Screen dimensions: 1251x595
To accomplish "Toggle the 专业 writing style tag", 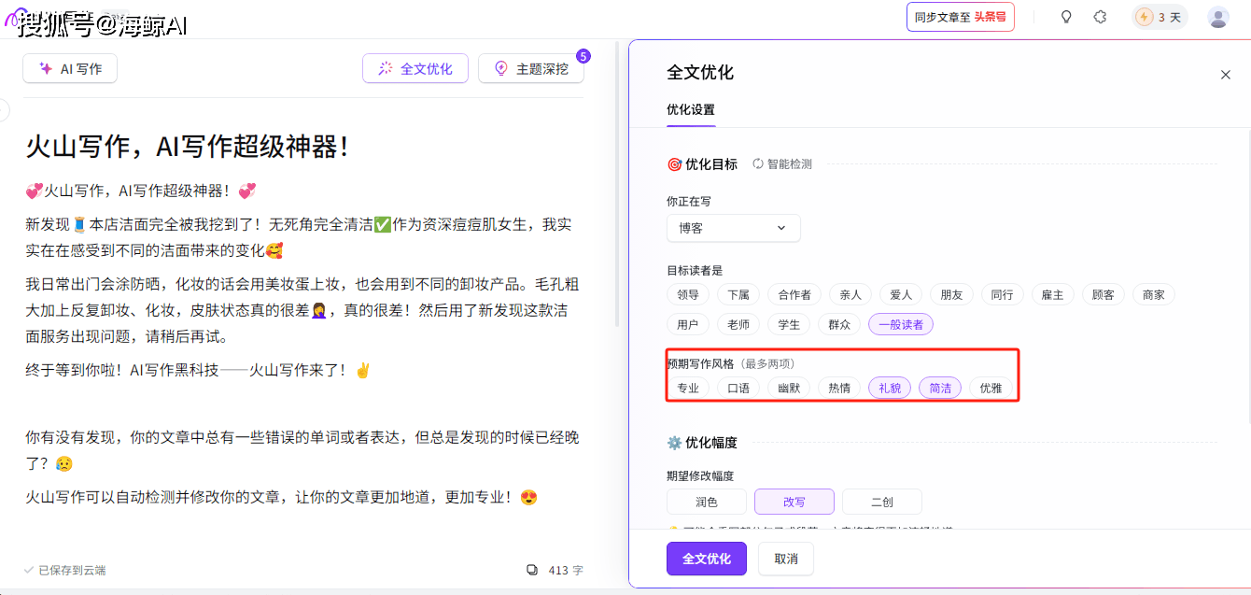I will 688,388.
